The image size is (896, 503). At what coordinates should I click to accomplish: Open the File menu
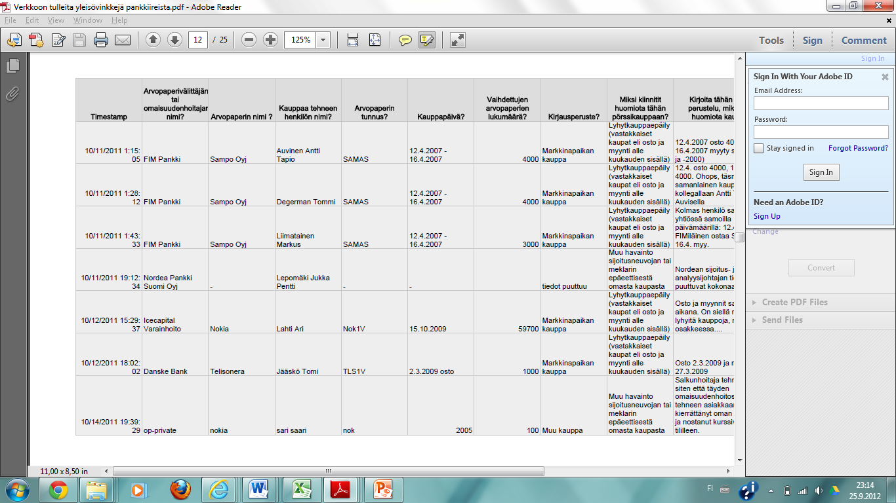coord(10,20)
